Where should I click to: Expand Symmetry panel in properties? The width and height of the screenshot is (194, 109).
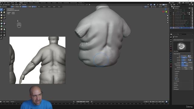point(176,85)
